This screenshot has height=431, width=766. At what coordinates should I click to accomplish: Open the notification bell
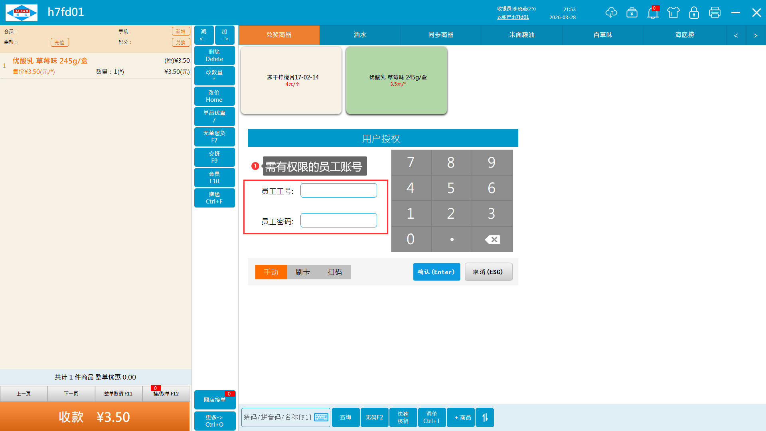pyautogui.click(x=653, y=13)
